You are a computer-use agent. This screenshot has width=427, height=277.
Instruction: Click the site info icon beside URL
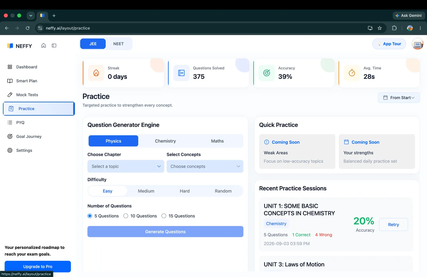40,28
